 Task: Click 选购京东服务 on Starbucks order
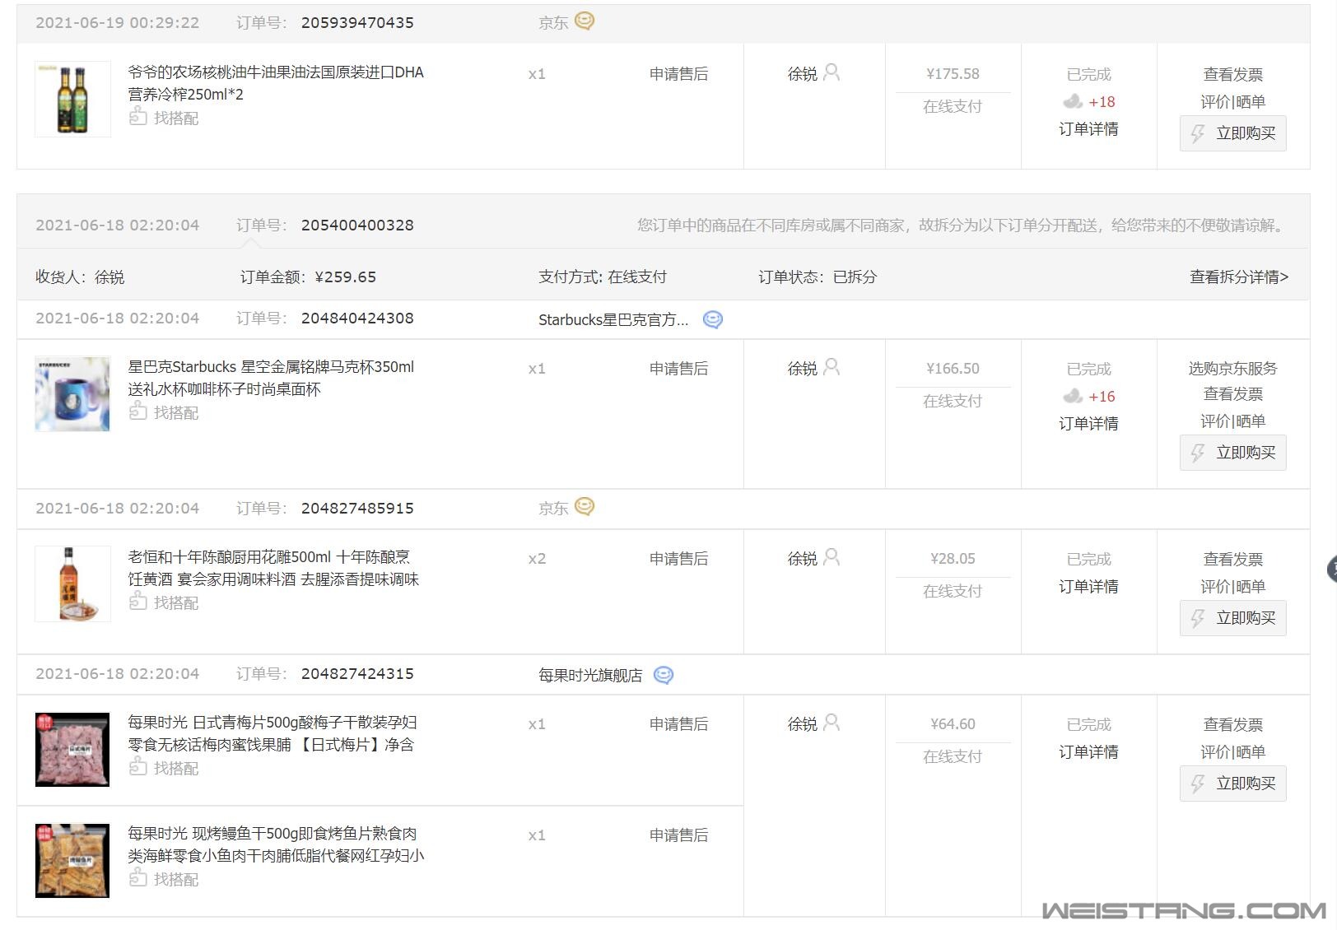pos(1232,369)
